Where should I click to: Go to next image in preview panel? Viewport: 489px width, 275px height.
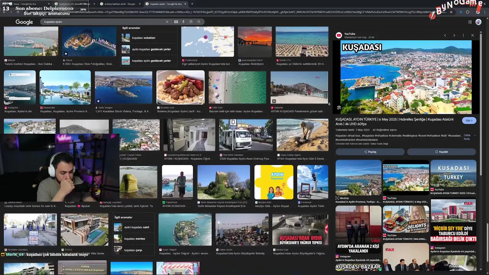(x=454, y=35)
